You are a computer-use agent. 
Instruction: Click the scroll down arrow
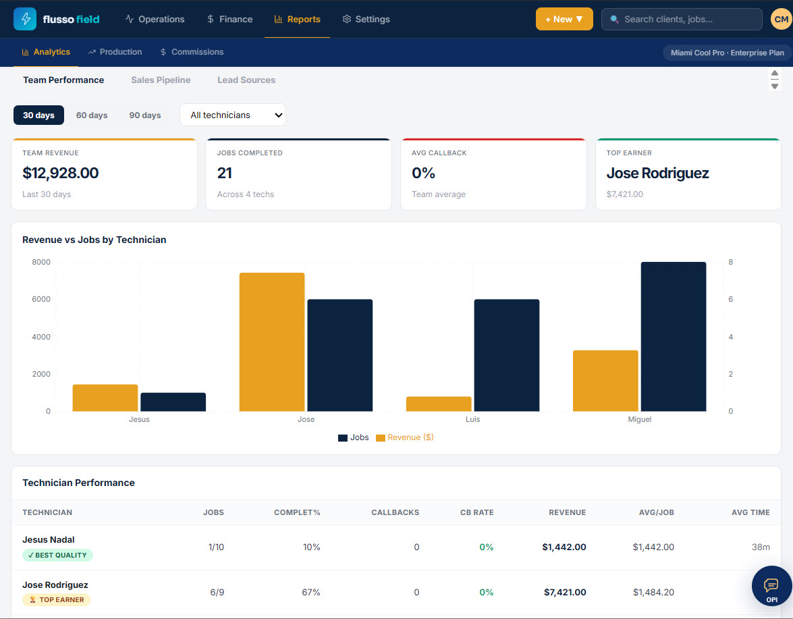[x=774, y=86]
